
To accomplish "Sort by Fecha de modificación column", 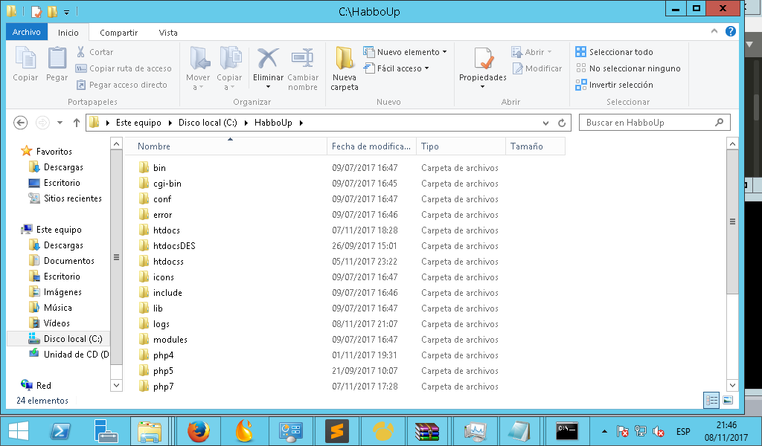I will [371, 146].
